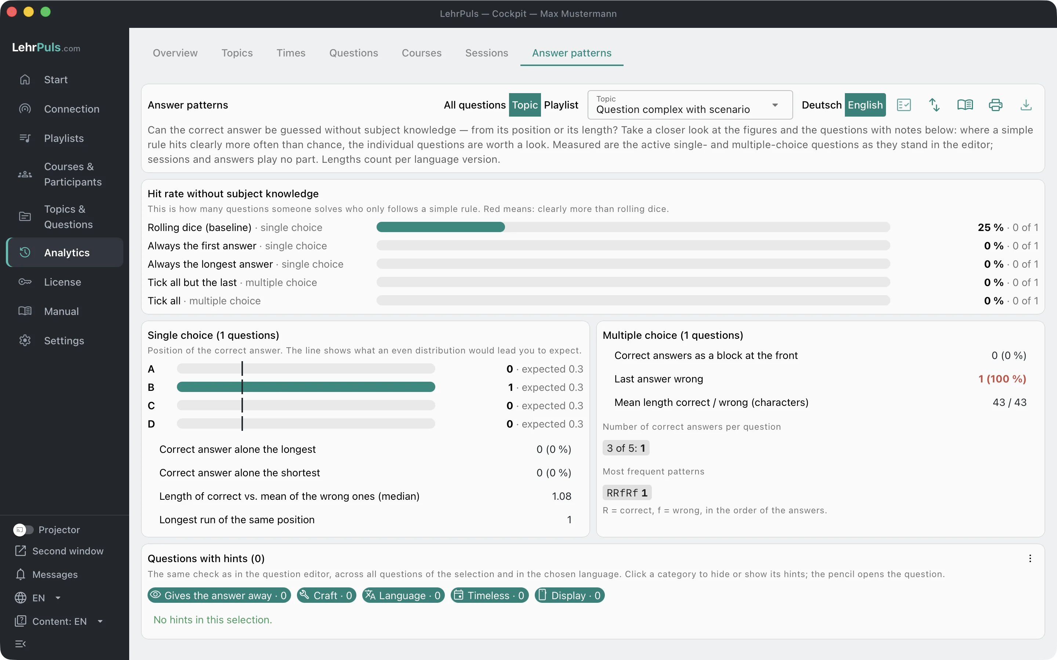Screen dimensions: 1057x660
Task: Click the Connection icon in the sidebar
Action: (25, 109)
